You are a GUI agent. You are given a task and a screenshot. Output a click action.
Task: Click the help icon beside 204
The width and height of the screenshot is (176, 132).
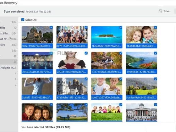click(10, 39)
